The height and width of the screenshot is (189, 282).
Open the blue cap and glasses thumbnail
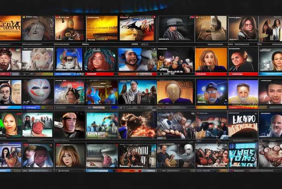coord(211,91)
